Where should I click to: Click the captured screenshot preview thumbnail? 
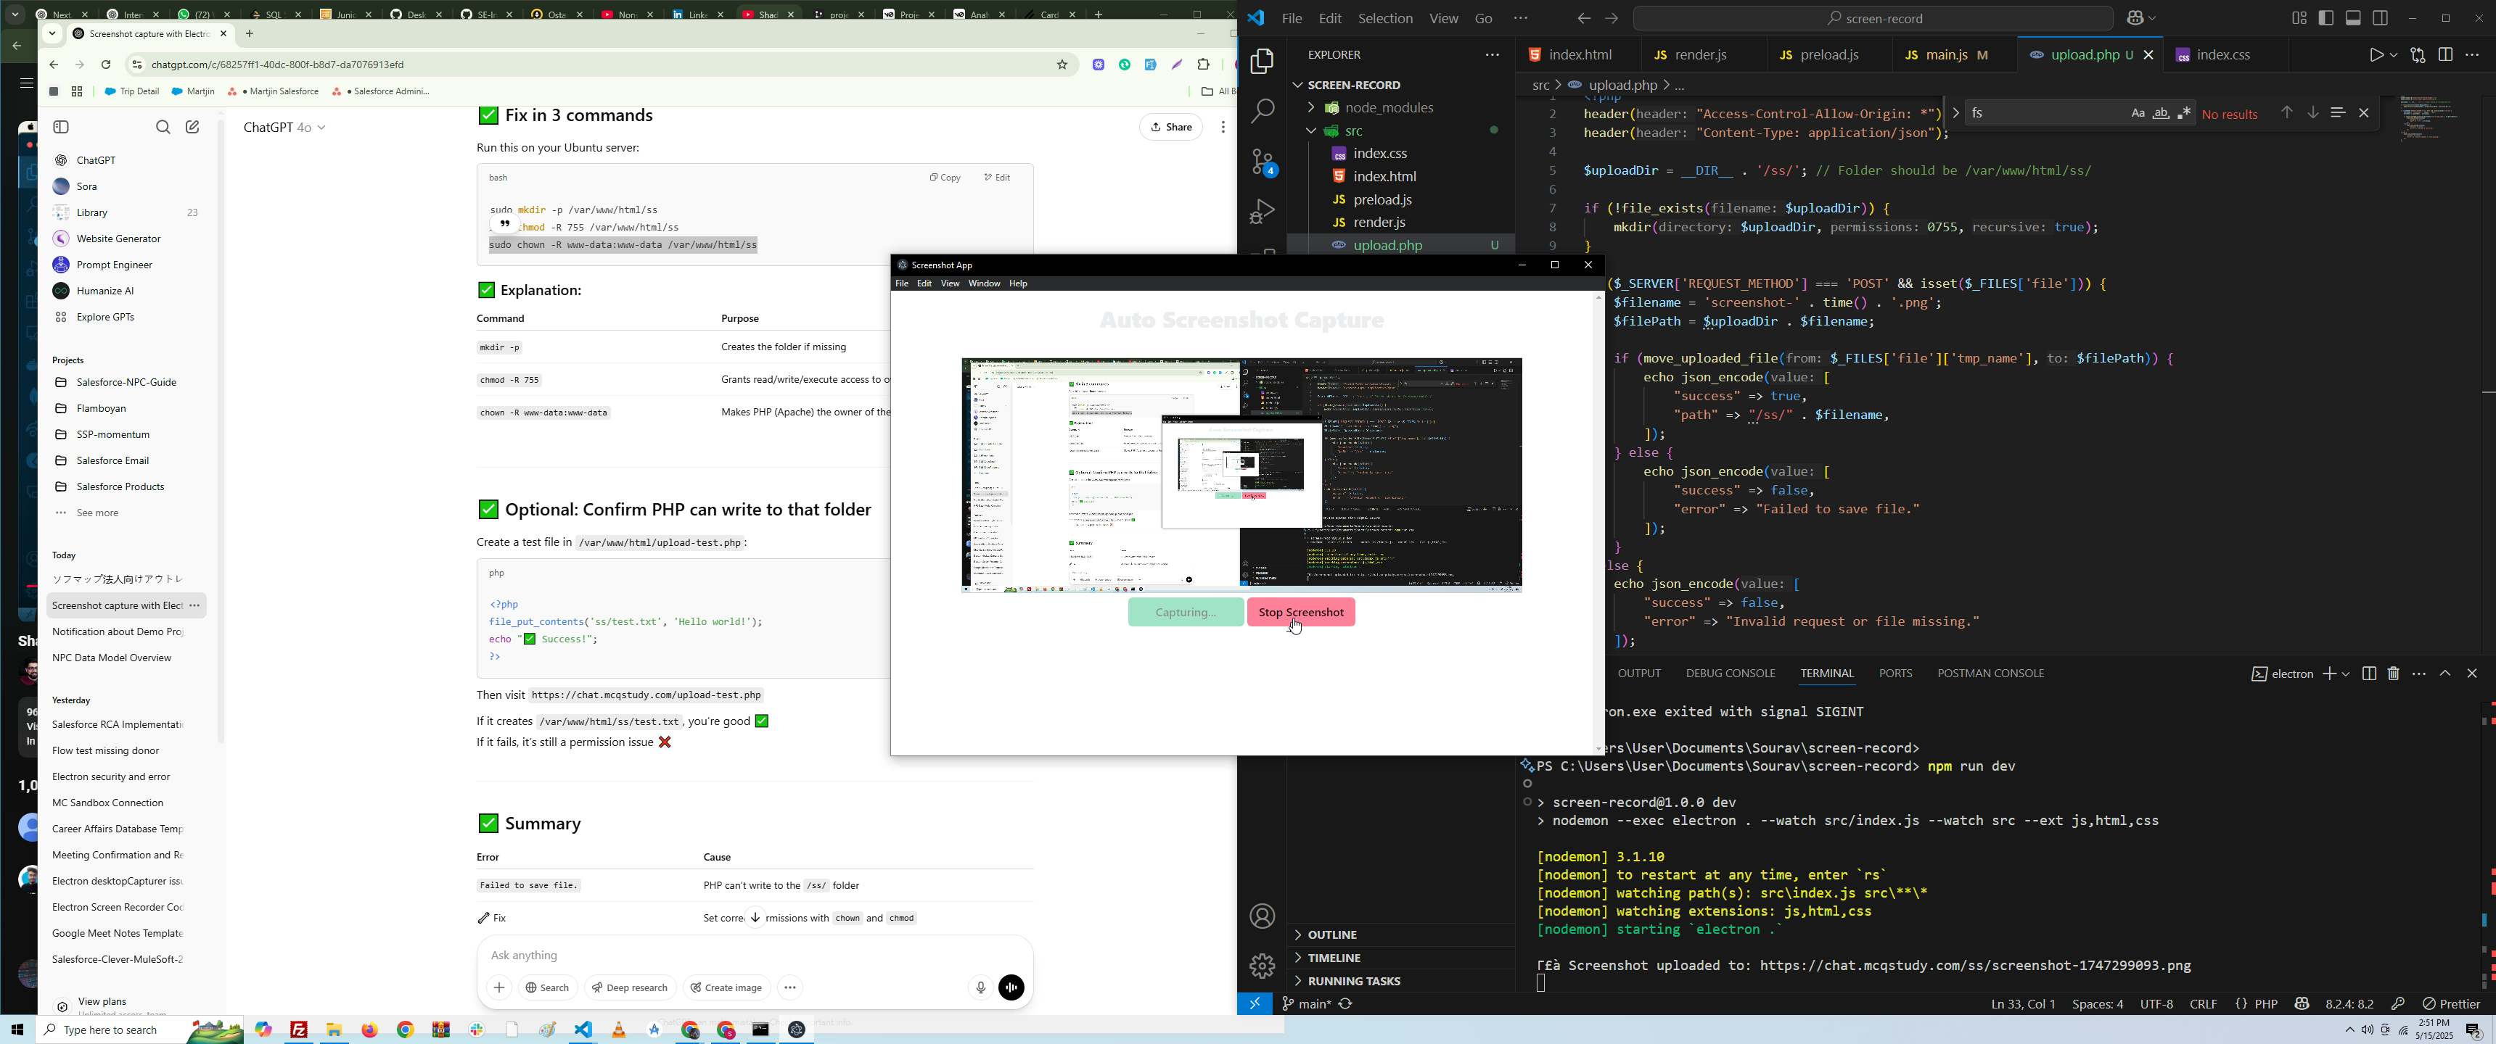[x=1241, y=475]
